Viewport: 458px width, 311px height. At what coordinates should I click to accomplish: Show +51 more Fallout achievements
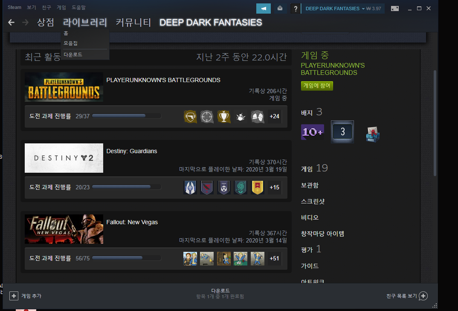274,259
